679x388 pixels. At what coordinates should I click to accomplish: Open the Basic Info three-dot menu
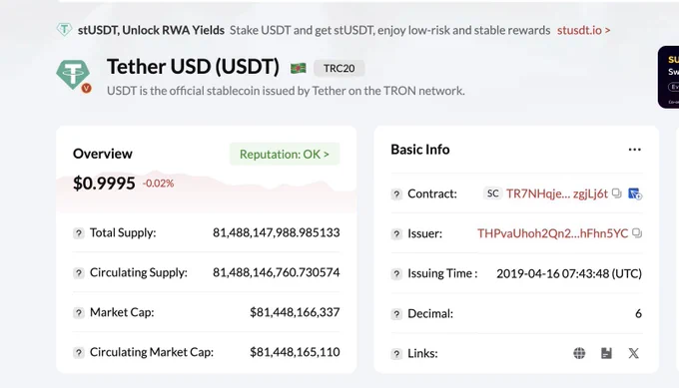(634, 150)
